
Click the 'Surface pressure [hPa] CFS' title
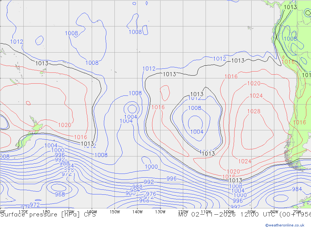(x=48, y=215)
